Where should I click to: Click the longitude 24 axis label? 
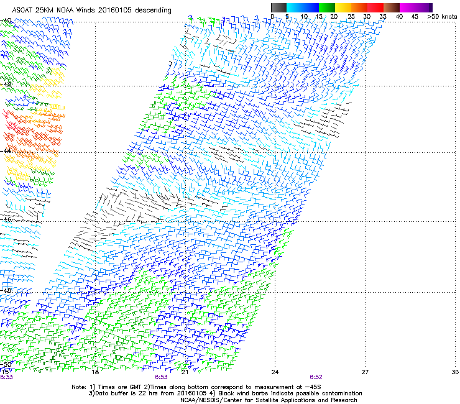pos(275,372)
